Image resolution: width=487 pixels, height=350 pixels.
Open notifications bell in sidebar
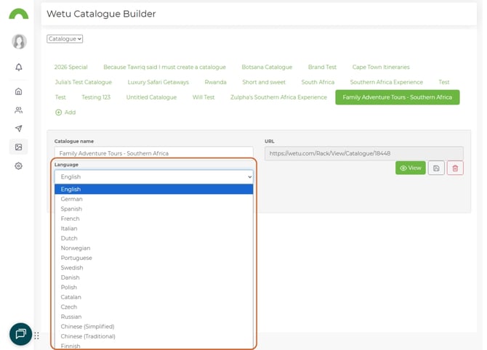pyautogui.click(x=19, y=67)
